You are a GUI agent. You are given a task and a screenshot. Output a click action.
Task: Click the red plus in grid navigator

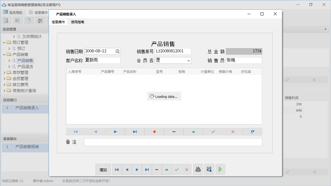tap(154, 132)
